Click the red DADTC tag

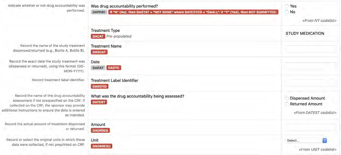tap(114, 68)
